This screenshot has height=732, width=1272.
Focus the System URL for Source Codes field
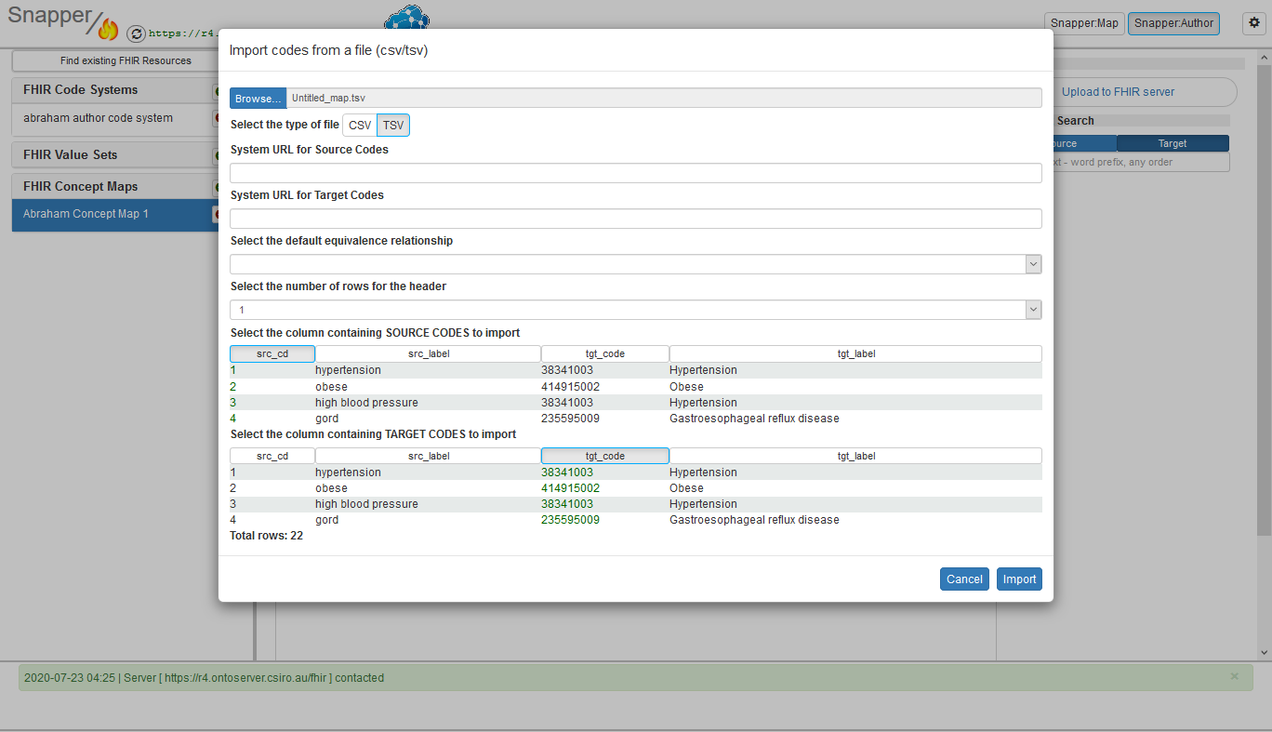pyautogui.click(x=635, y=173)
